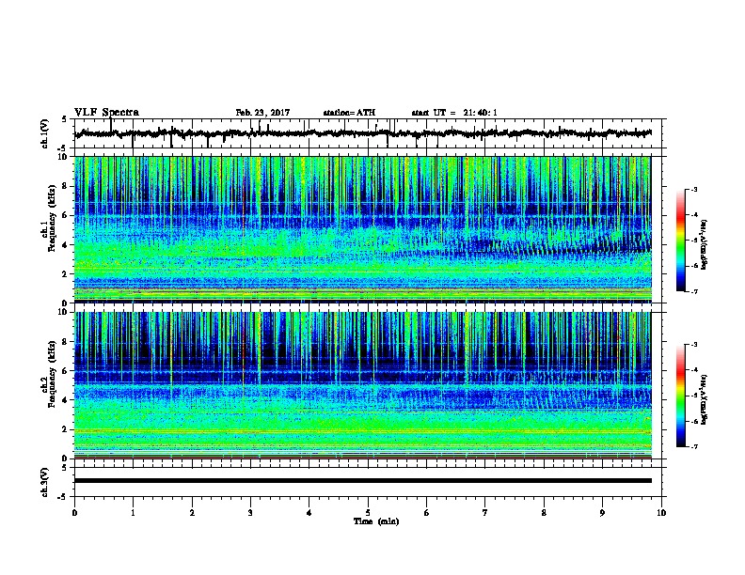The height and width of the screenshot is (575, 745).
Task: Click the ch.2 "Frequency (kHz)" axis label
Action: point(52,374)
